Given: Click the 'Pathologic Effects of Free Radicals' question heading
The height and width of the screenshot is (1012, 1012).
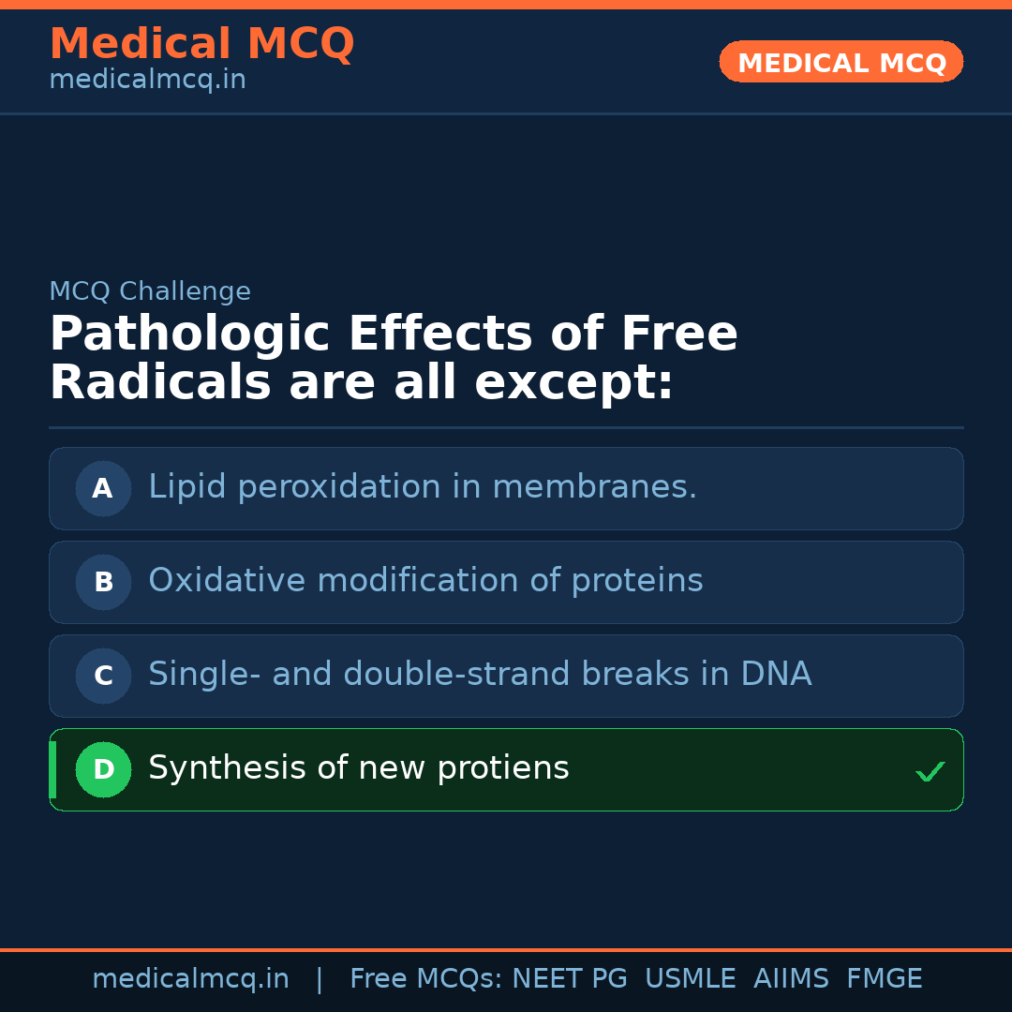Looking at the screenshot, I should click(394, 359).
